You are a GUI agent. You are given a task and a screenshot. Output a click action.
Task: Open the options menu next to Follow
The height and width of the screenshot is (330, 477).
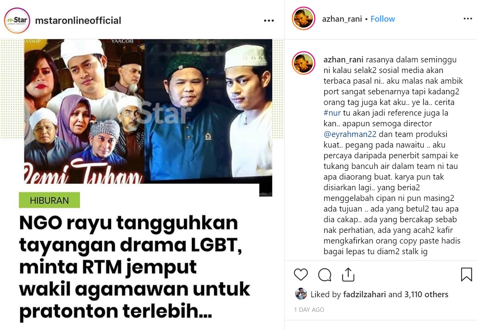(x=468, y=19)
